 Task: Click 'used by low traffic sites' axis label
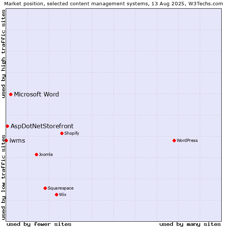pyautogui.click(x=3, y=177)
